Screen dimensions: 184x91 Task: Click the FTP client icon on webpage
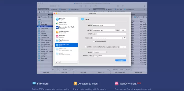point(34,83)
